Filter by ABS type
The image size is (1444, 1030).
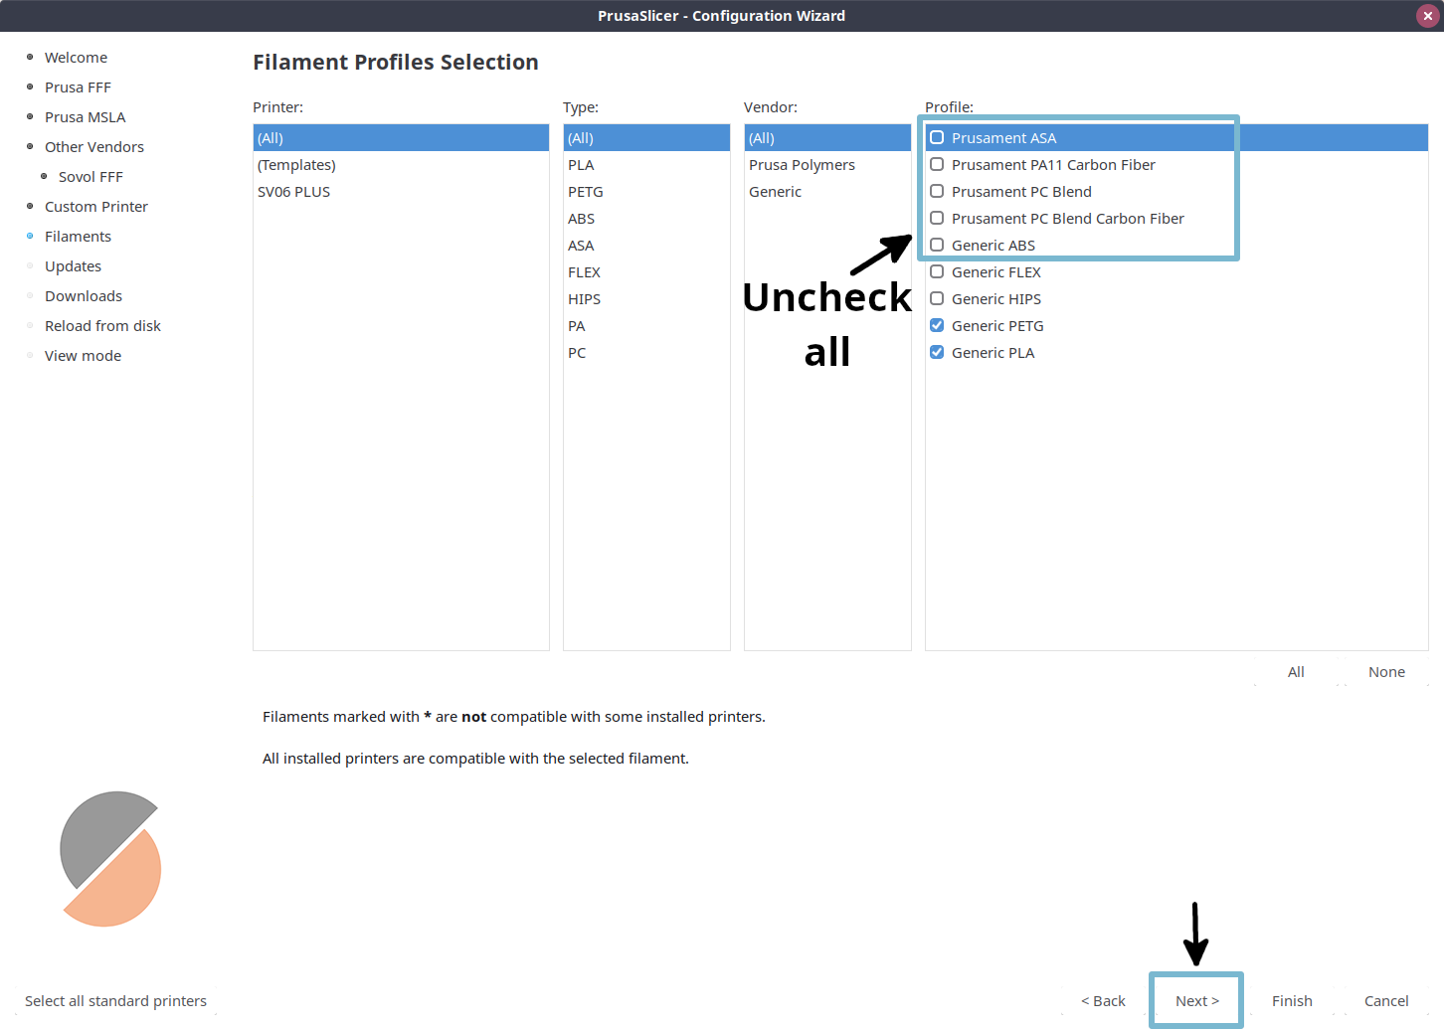point(646,218)
